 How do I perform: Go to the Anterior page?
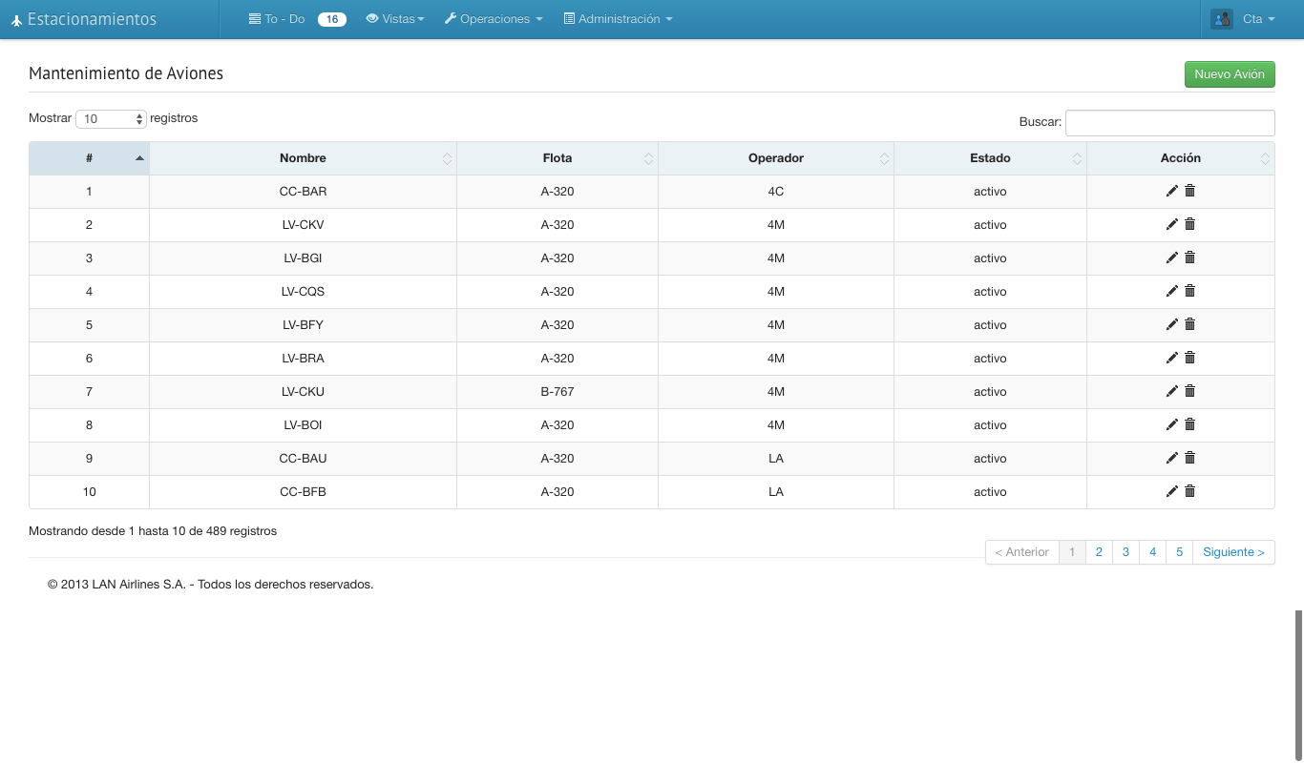tap(1021, 552)
